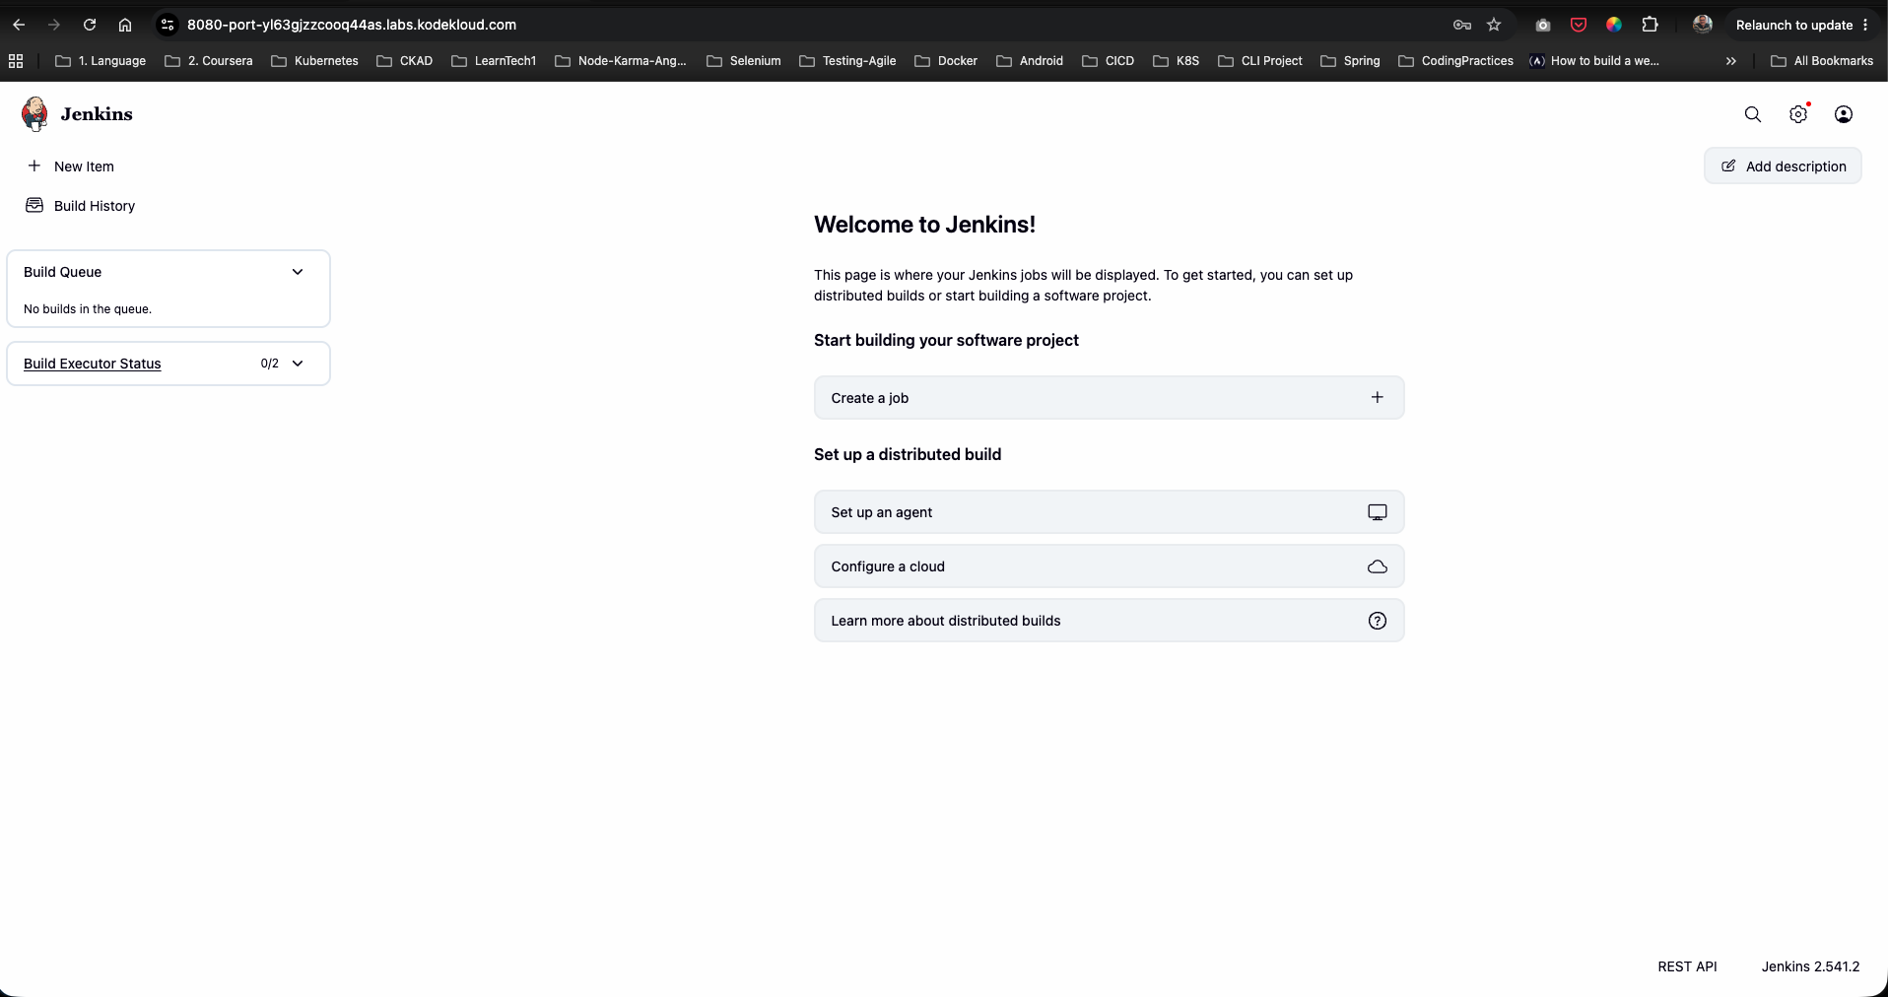The width and height of the screenshot is (1888, 997).
Task: Open the apps grid in bookmarks bar
Action: point(16,61)
